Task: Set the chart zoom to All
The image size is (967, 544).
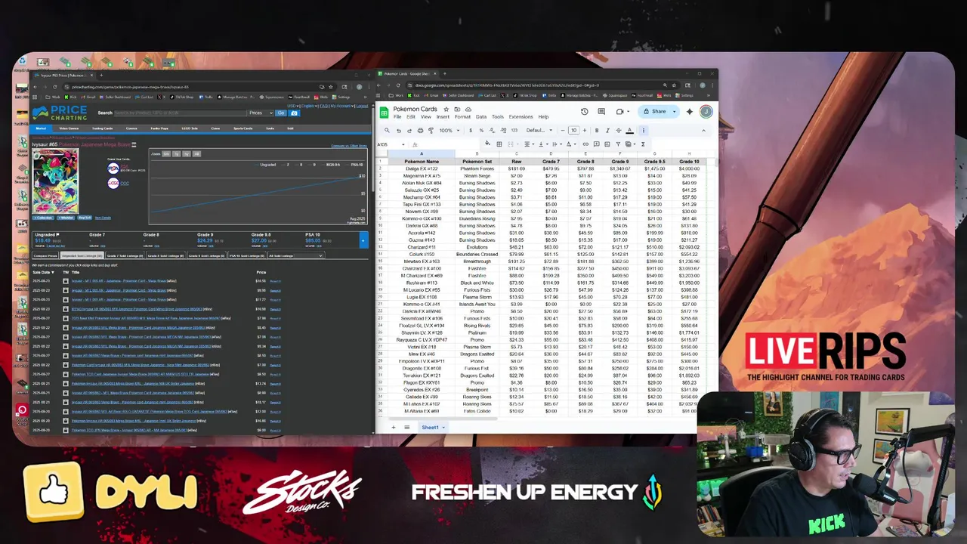Action: point(196,153)
